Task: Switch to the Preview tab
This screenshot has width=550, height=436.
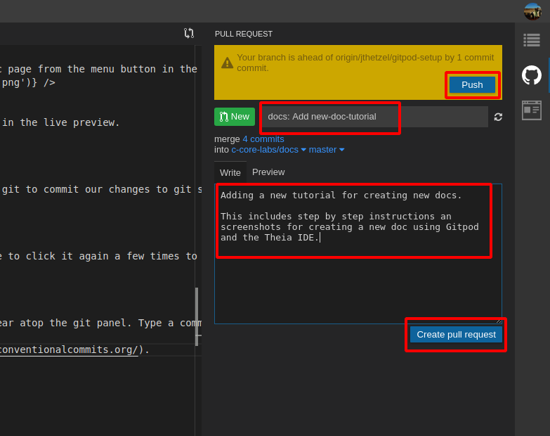Action: 268,172
